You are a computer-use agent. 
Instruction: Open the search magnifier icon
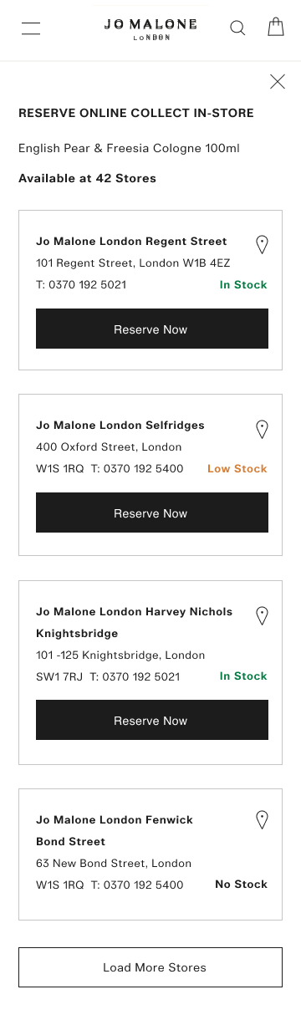click(237, 28)
